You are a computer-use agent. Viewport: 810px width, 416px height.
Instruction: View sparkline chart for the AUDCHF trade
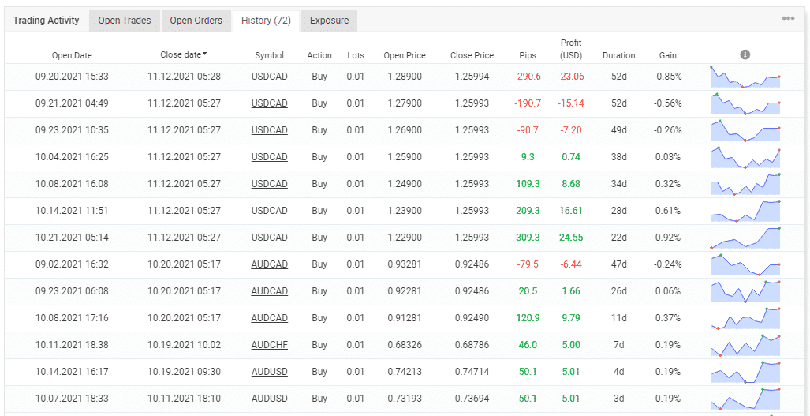point(745,345)
